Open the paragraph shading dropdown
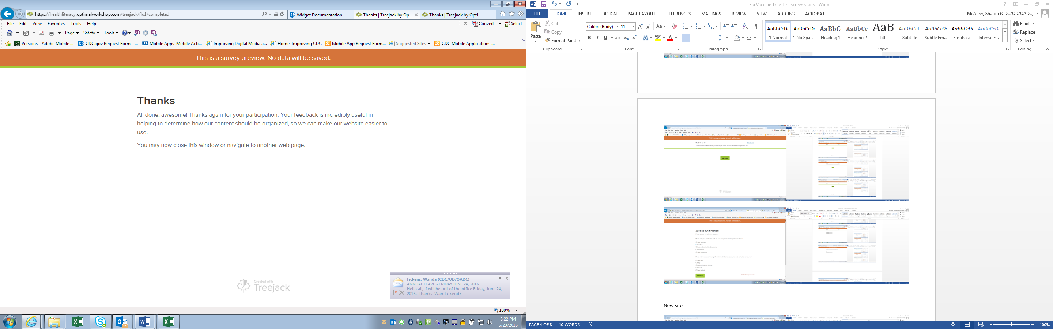This screenshot has height=329, width=1053. [742, 38]
